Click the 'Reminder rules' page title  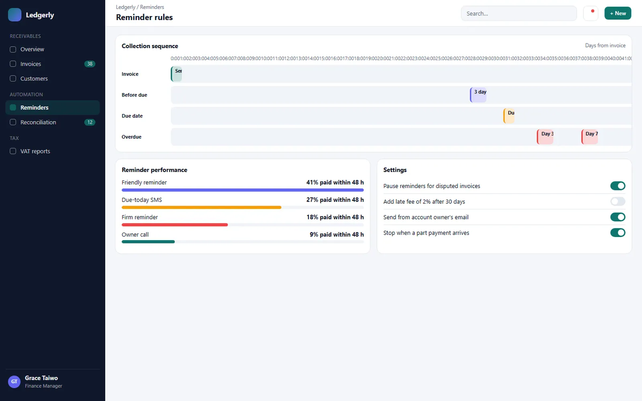point(144,17)
